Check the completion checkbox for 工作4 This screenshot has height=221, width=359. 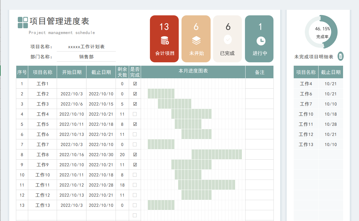(x=135, y=114)
